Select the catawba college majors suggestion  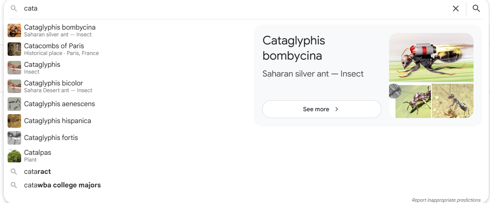point(62,185)
